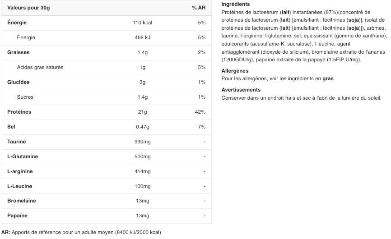Screen dimensions: 391x239
Task: Select the Allergènes section heading
Action: pyautogui.click(x=235, y=71)
